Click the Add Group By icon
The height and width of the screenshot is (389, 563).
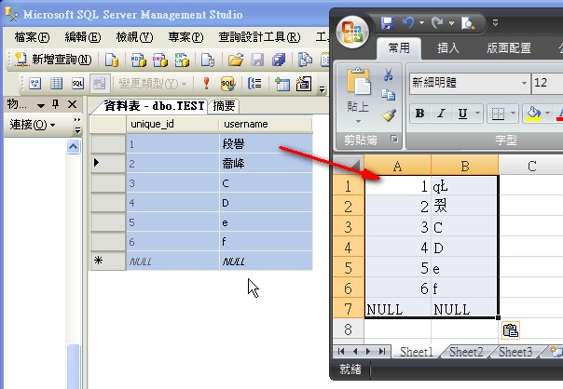point(254,84)
